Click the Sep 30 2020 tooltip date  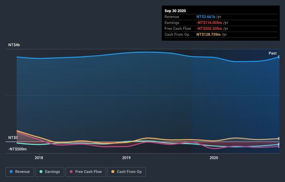pos(175,11)
